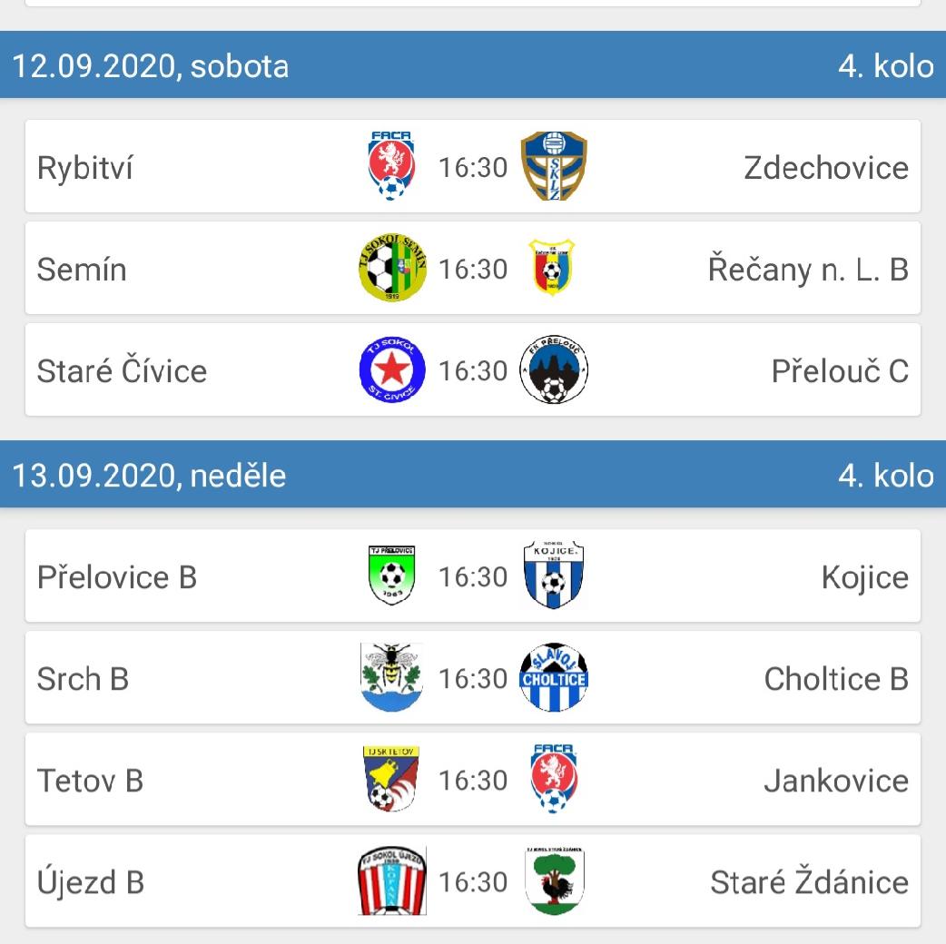
Task: Click the Sokol Újezd striped logo
Action: [x=392, y=880]
